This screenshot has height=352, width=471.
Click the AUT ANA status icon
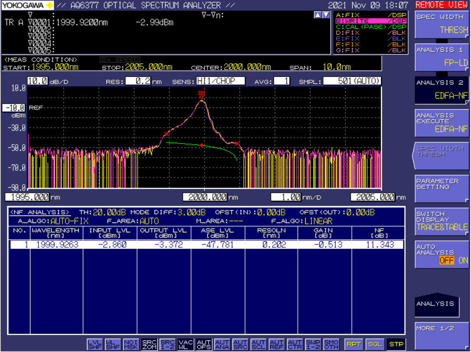pos(222,344)
